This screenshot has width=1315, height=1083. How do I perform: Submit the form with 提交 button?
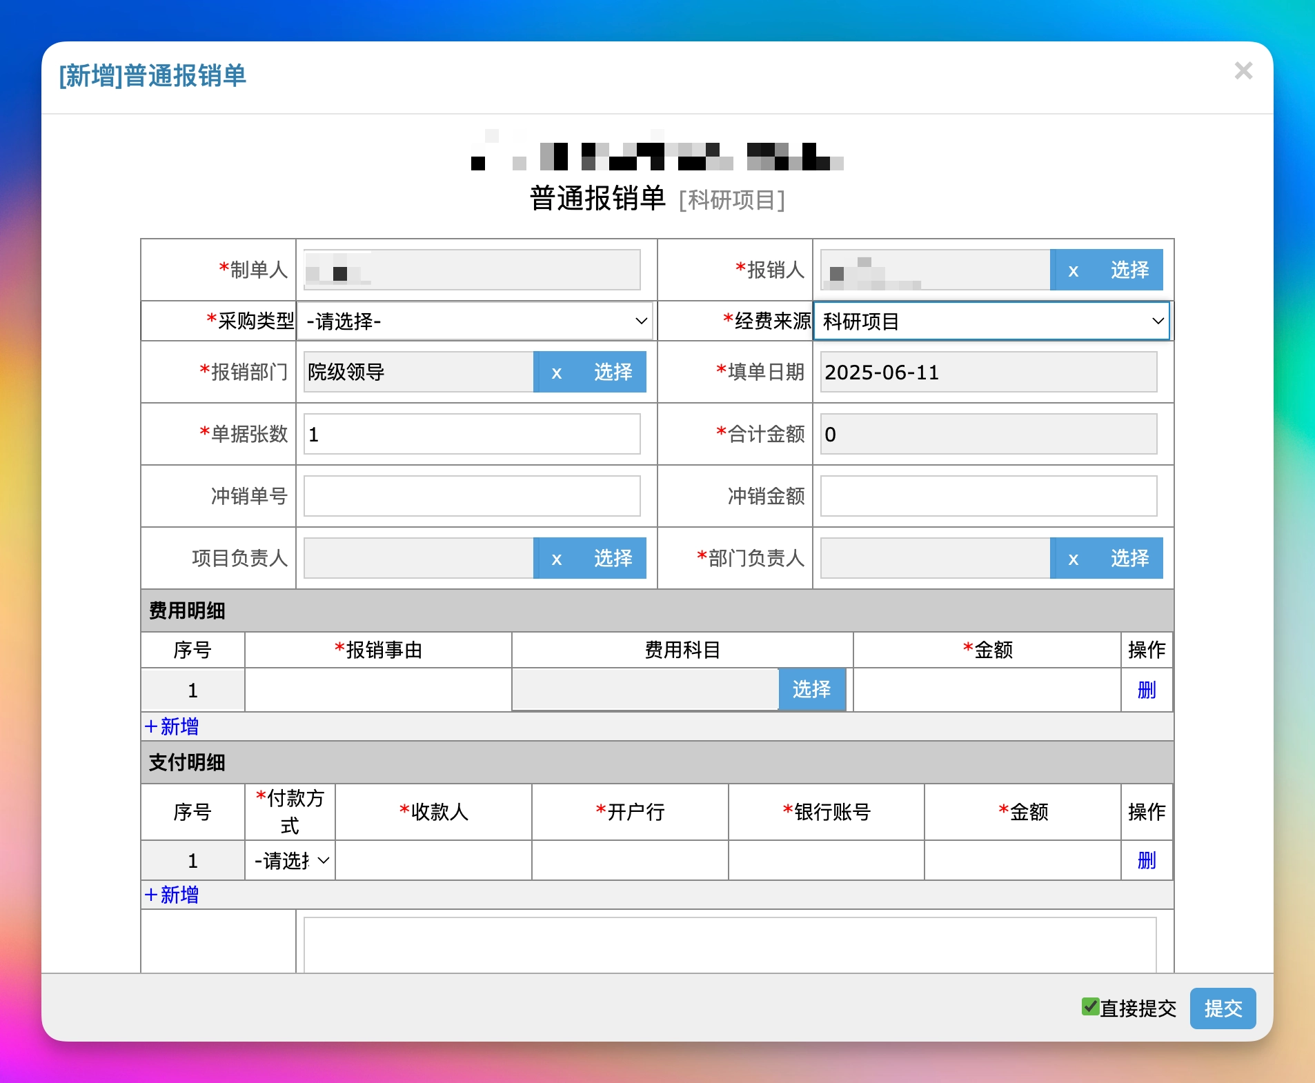tap(1223, 1009)
